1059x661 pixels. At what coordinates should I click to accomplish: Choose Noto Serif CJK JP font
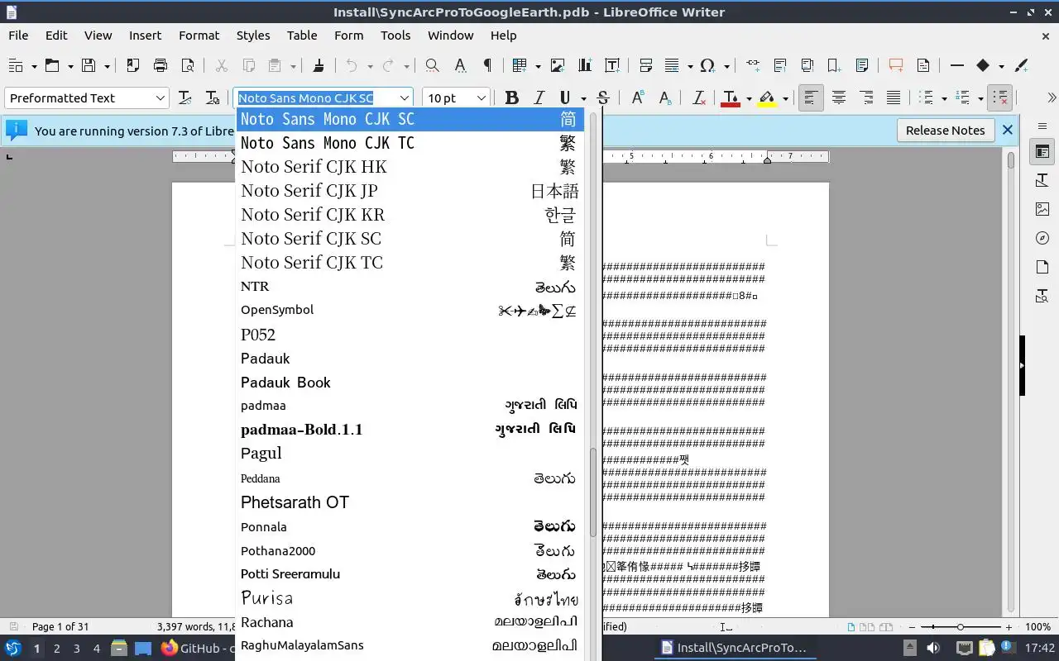[x=410, y=191]
